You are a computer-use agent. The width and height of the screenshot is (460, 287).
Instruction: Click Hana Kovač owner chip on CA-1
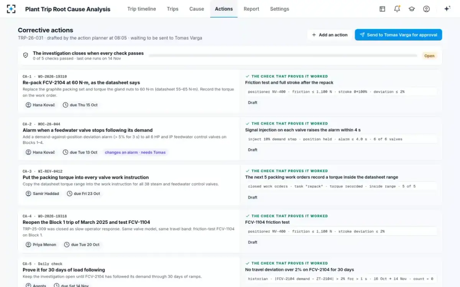pos(40,105)
